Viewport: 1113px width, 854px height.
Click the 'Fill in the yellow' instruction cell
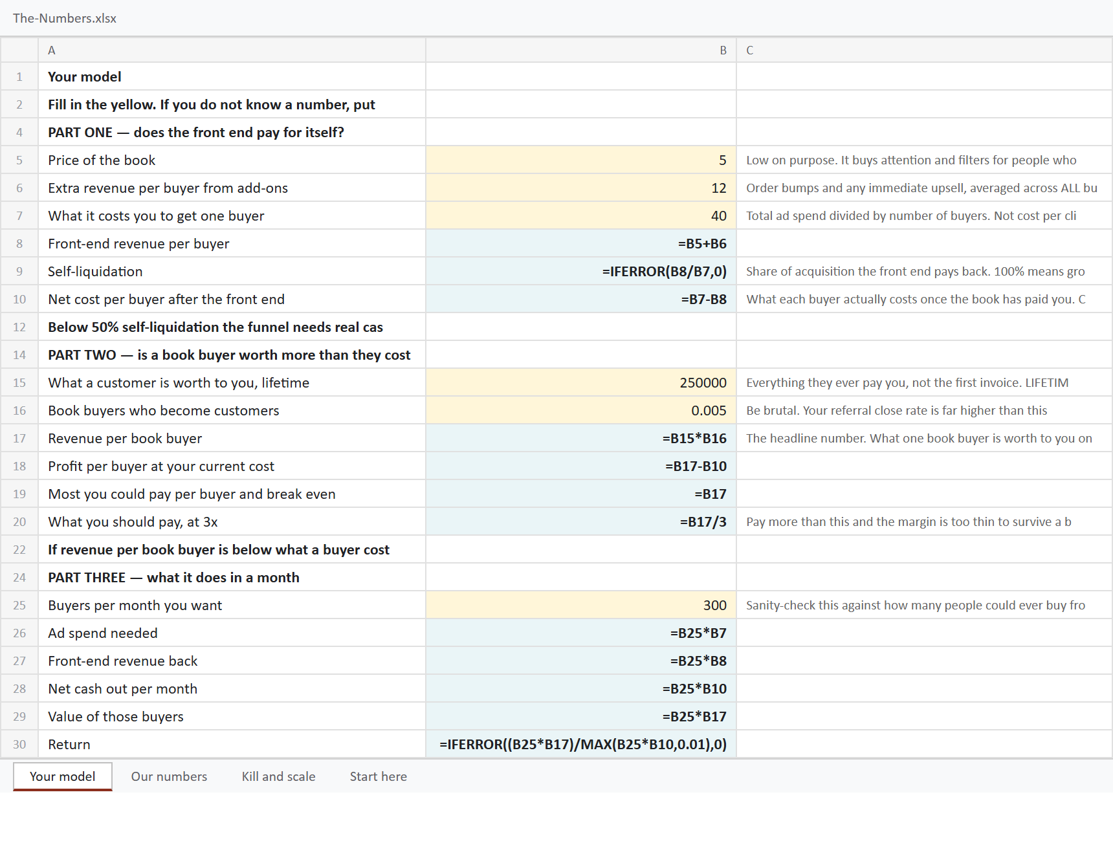232,104
